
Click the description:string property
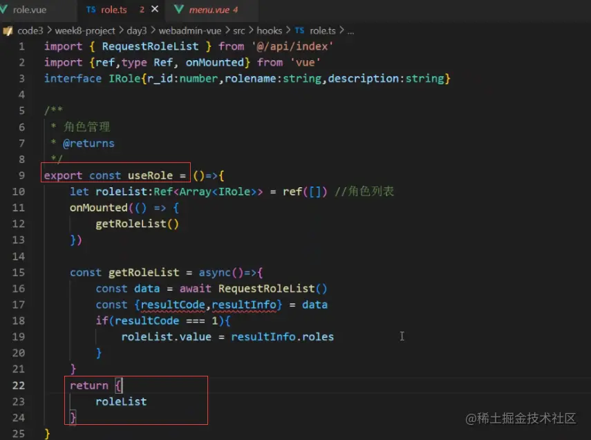click(x=386, y=79)
